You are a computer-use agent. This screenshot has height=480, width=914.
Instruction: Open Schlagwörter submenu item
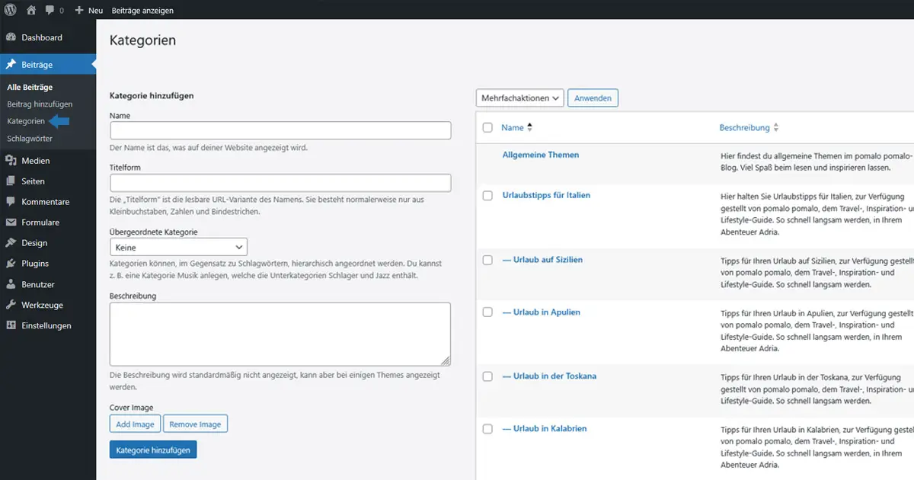[x=30, y=139]
